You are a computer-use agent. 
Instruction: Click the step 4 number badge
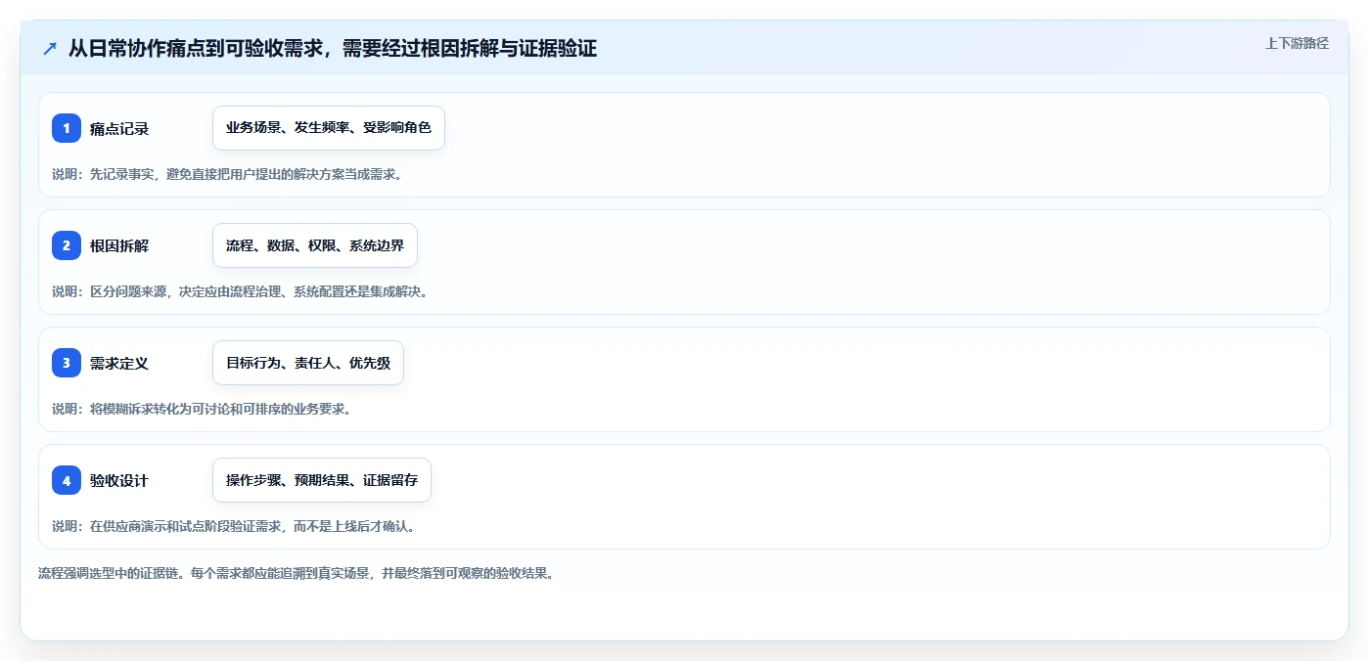[x=67, y=480]
